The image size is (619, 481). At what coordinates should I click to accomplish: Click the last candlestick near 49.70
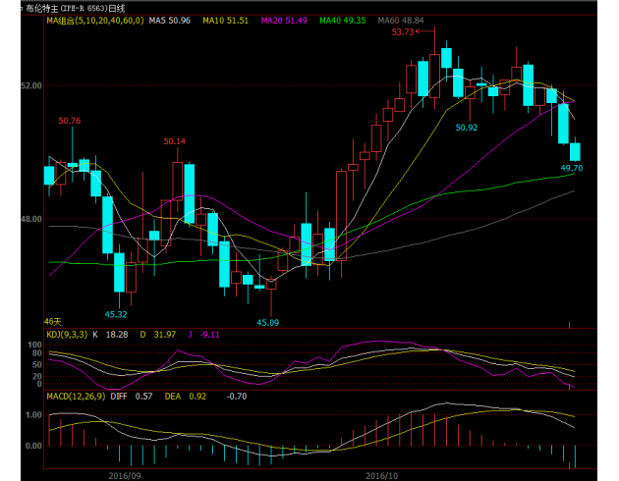[575, 151]
